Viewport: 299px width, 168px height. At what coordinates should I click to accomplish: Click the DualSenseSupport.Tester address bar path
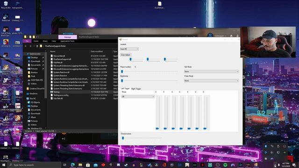(56, 46)
